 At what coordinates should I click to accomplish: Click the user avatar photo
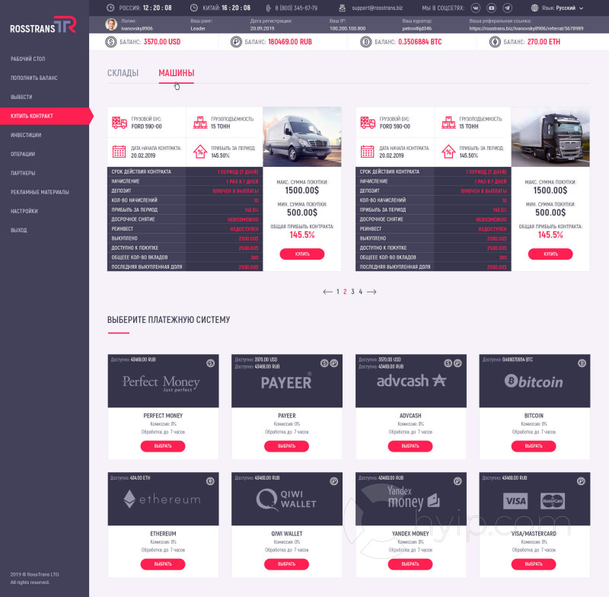(111, 24)
